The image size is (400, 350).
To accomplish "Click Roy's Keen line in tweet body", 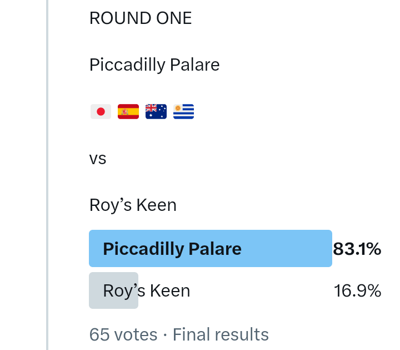I will [x=133, y=205].
